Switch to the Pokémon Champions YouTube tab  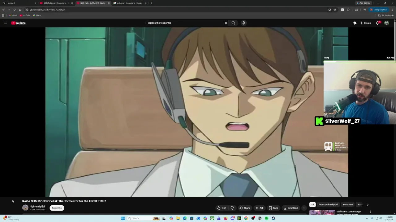pos(56,3)
